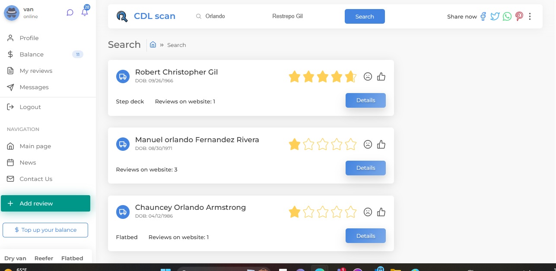
Task: Click thumbs up for Chauncey Orlando Armstrong
Action: pos(381,212)
